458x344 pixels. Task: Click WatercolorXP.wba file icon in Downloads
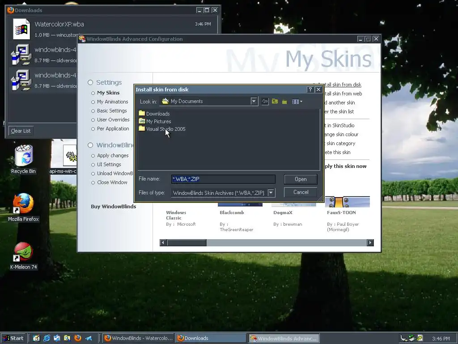(x=21, y=29)
